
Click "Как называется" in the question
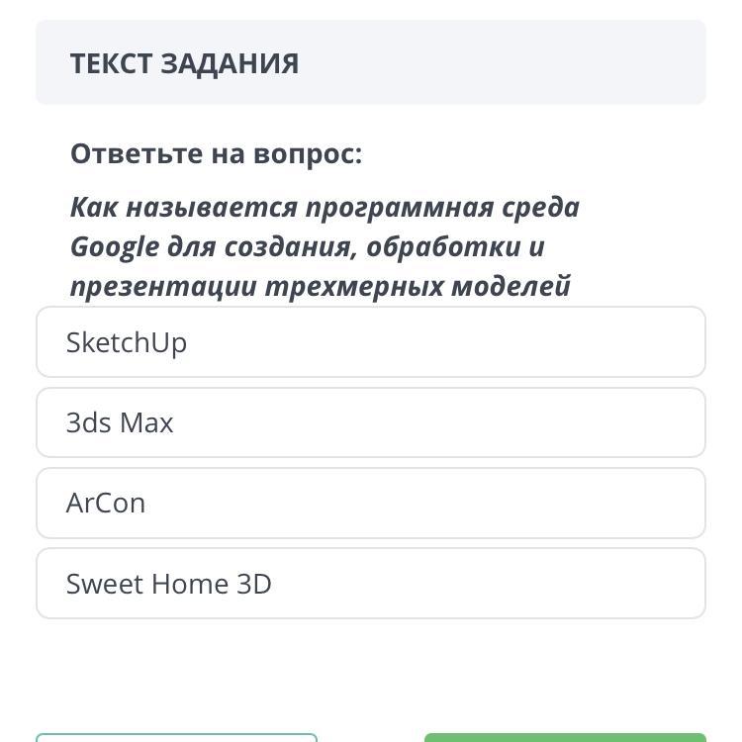[183, 208]
